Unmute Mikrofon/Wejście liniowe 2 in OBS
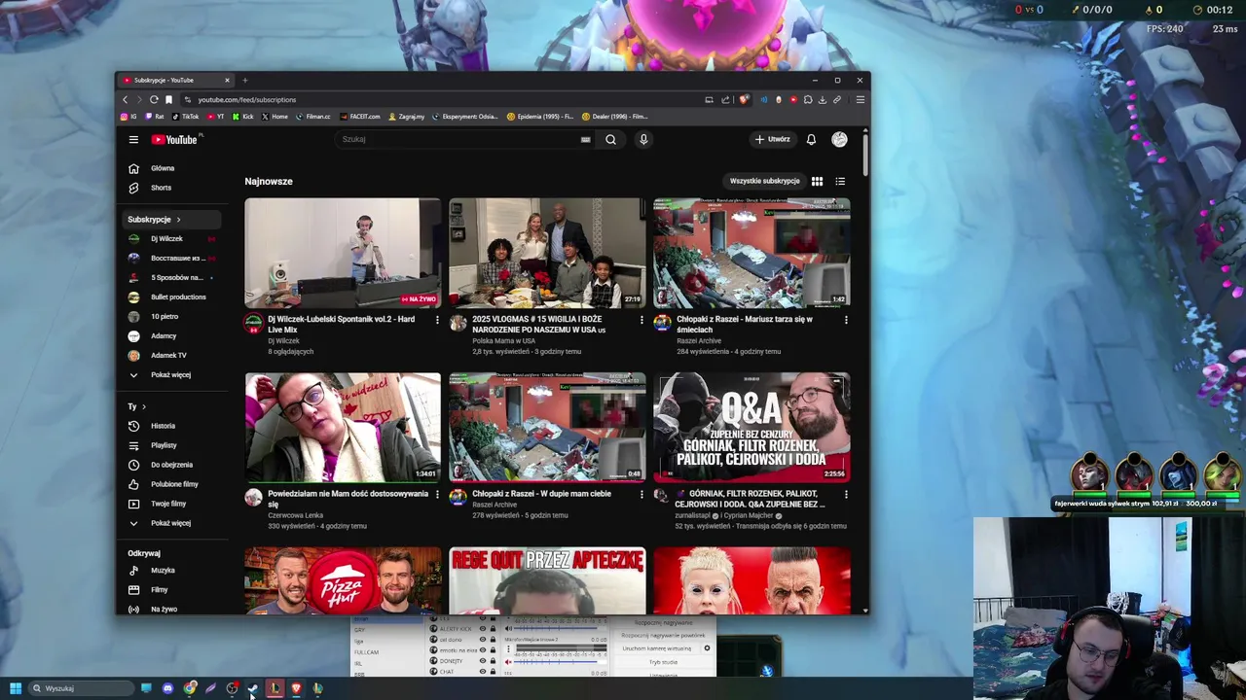 [508, 662]
